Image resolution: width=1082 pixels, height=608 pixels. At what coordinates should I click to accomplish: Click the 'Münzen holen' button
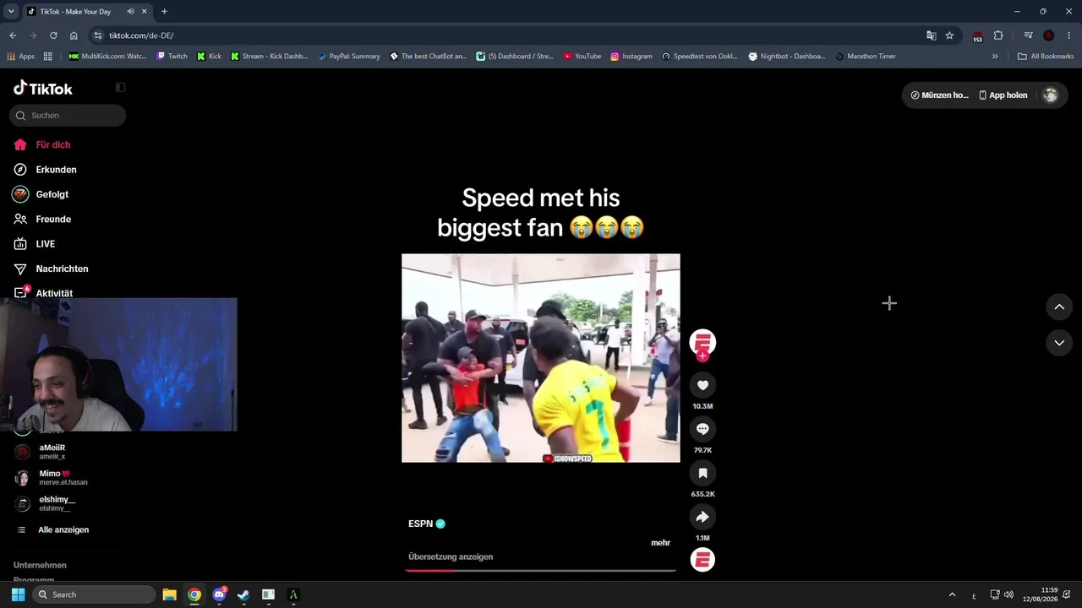(939, 95)
